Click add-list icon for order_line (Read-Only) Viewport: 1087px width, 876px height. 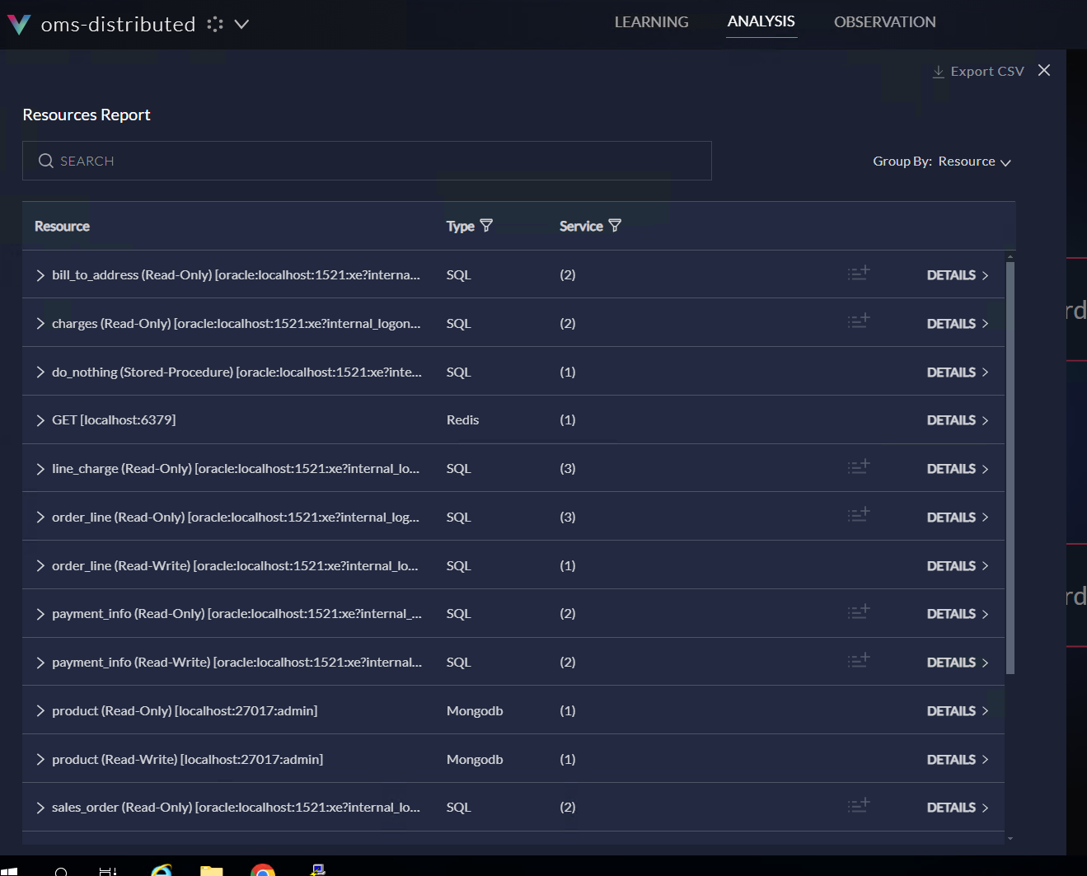click(x=859, y=515)
